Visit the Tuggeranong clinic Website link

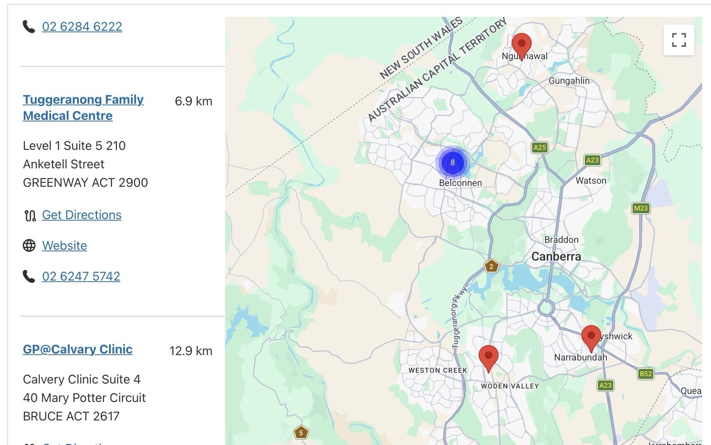65,246
